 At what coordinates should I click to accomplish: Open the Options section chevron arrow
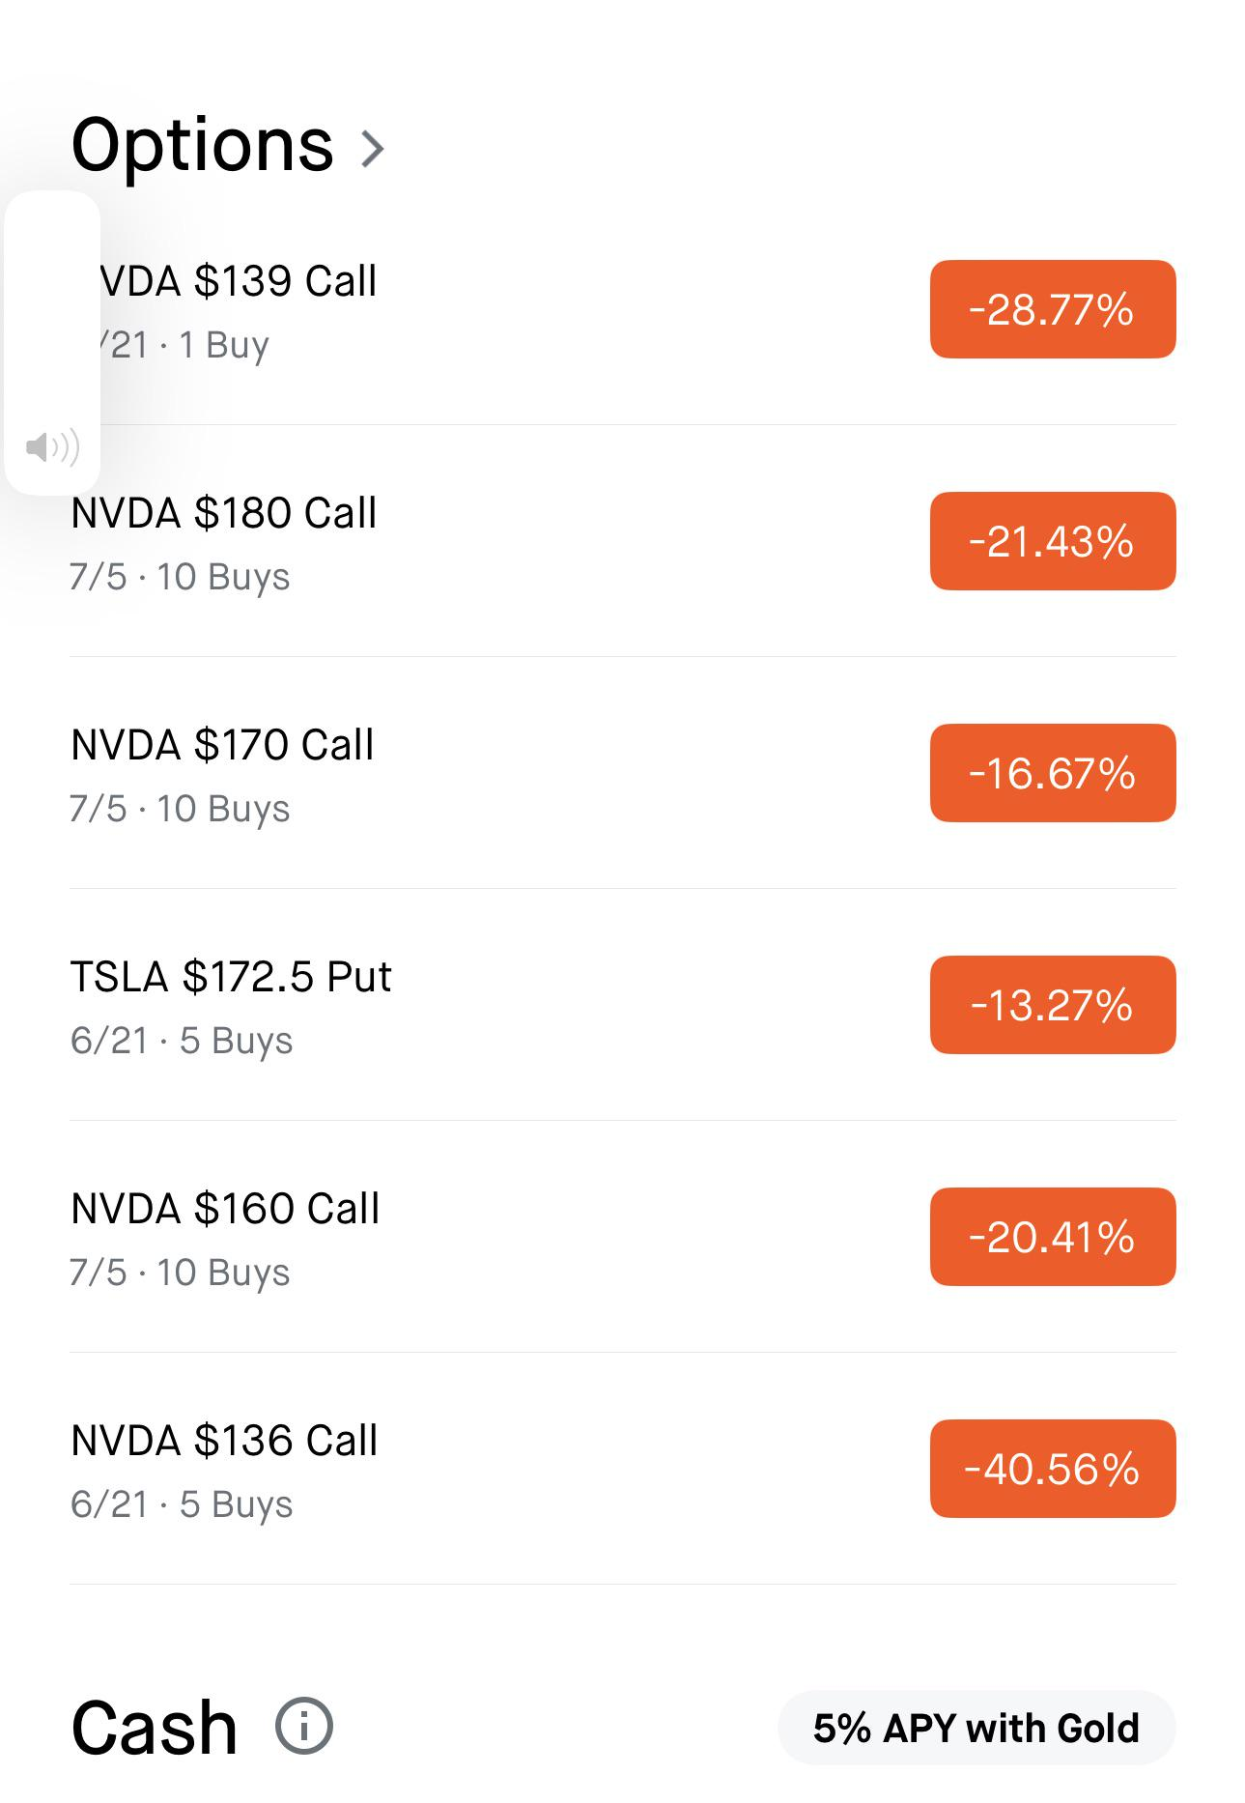pos(373,149)
